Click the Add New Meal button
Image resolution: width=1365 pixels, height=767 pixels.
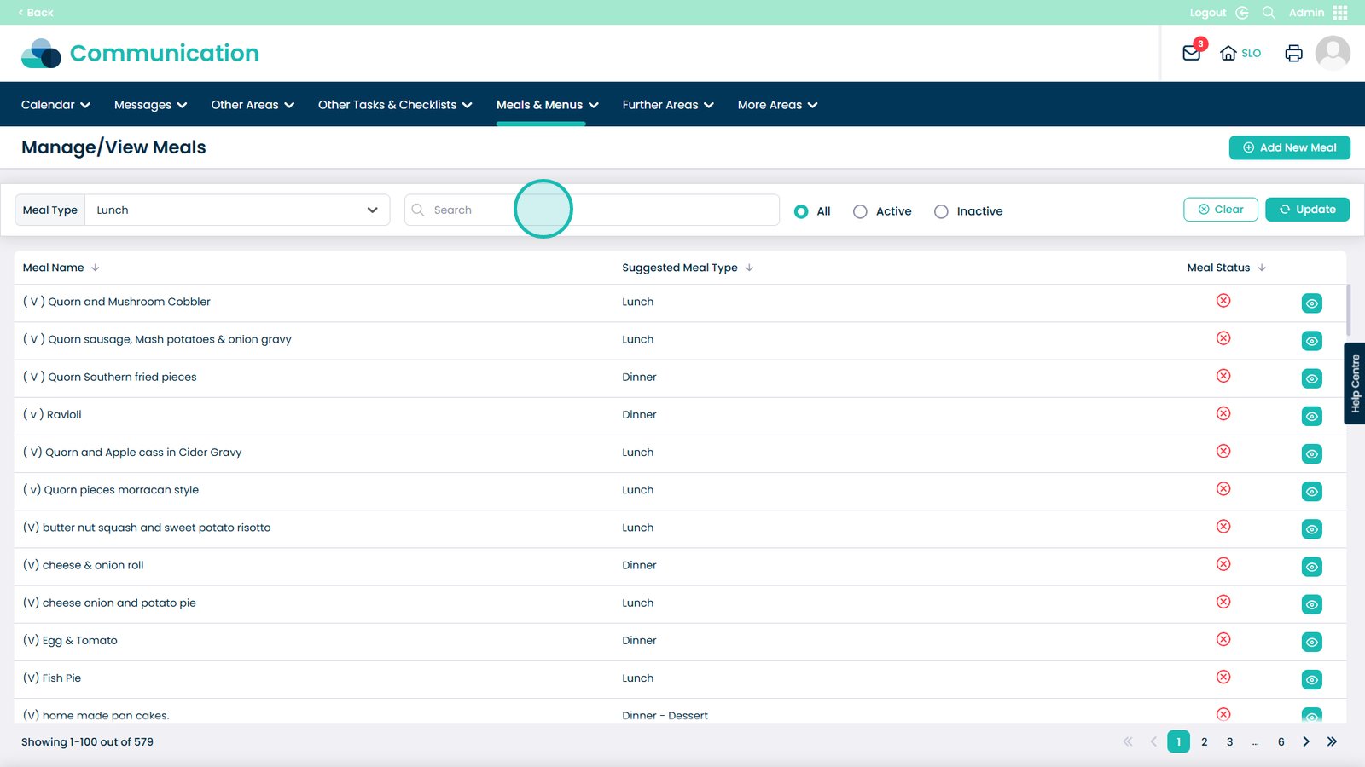coord(1289,147)
